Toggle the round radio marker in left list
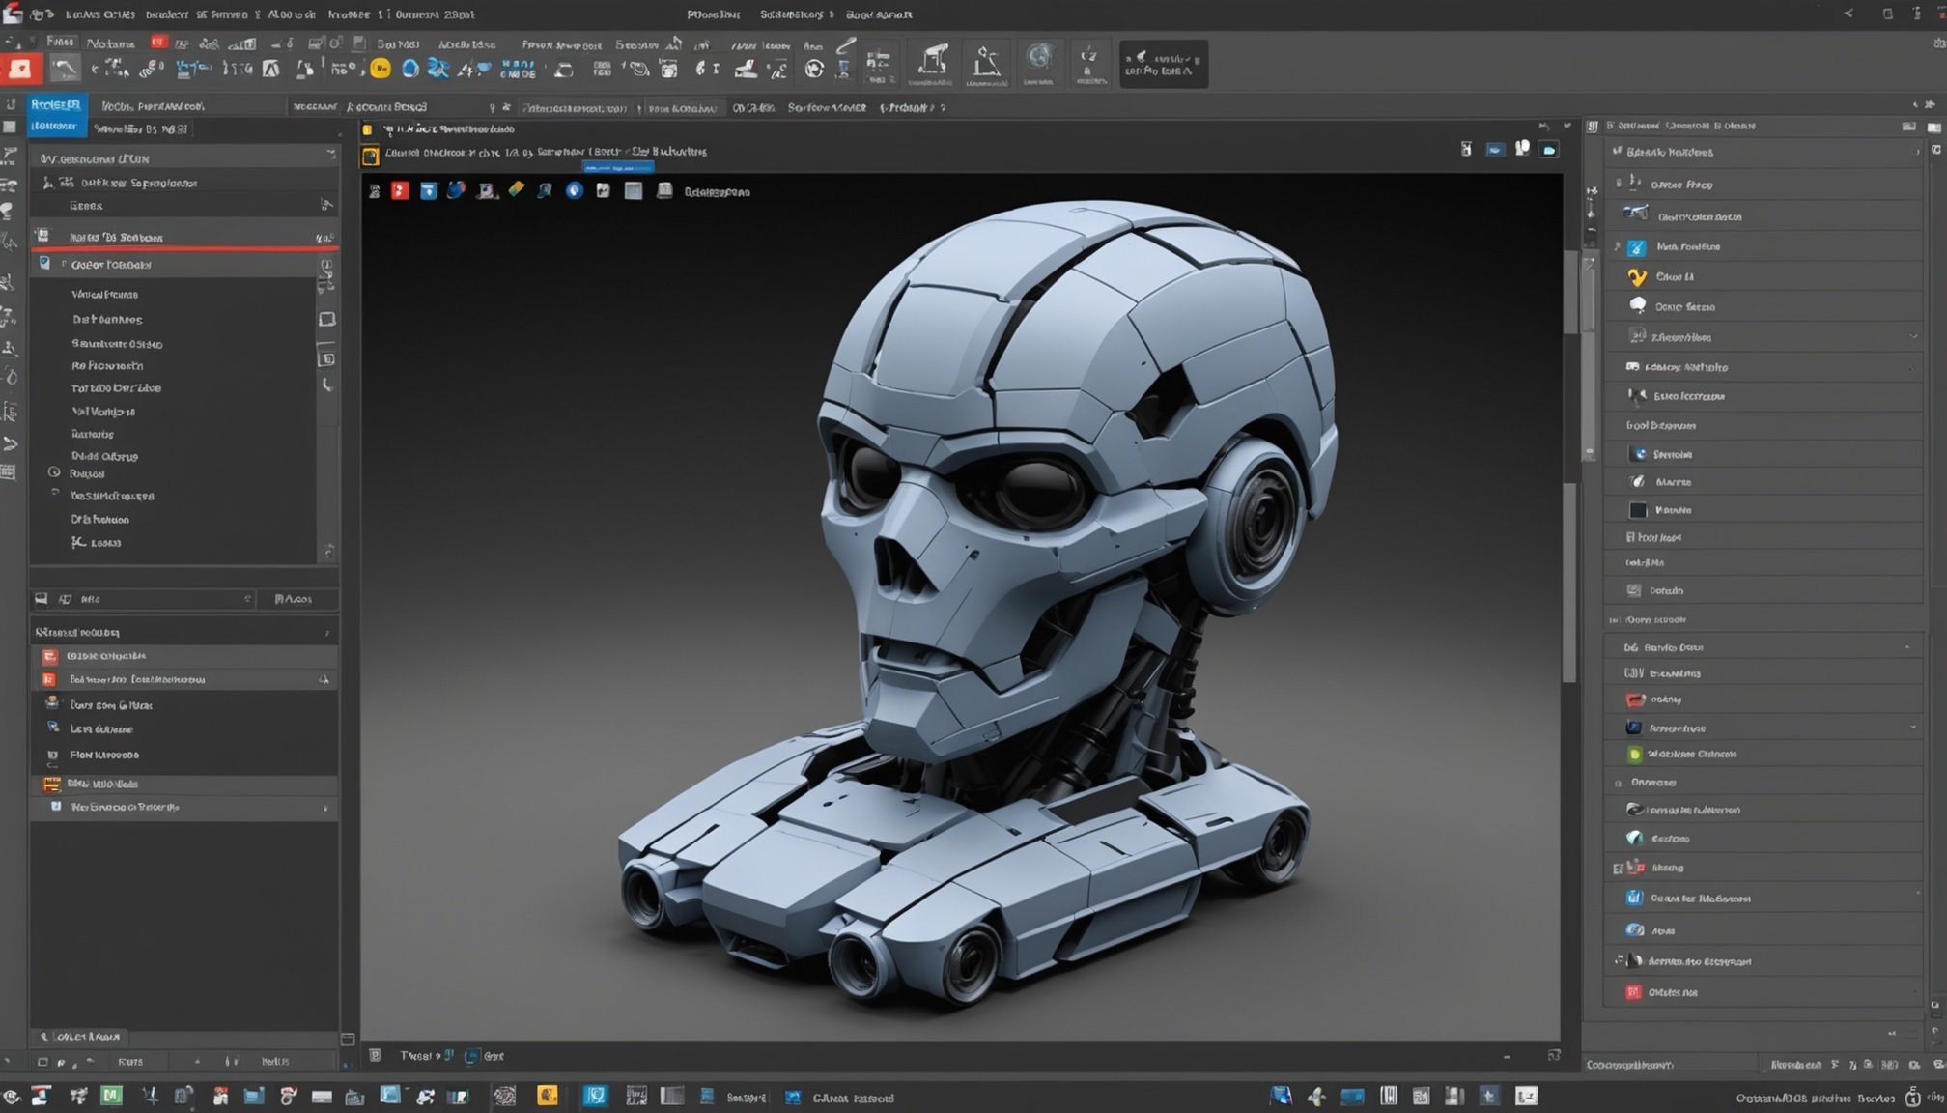The height and width of the screenshot is (1113, 1947). pyautogui.click(x=54, y=472)
